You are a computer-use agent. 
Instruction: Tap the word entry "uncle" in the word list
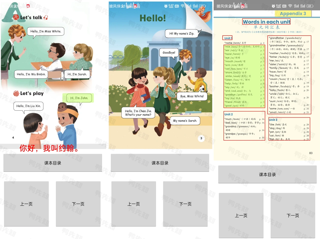click(289, 95)
